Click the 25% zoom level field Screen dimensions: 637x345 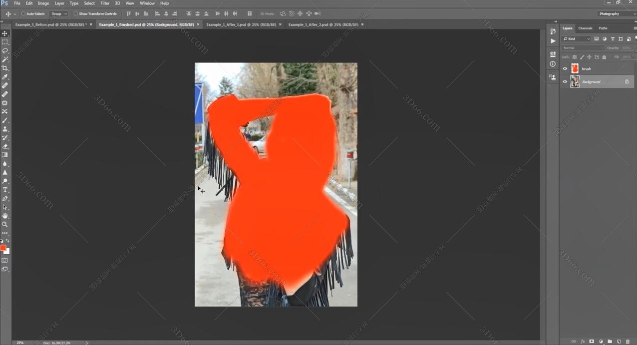(x=20, y=343)
